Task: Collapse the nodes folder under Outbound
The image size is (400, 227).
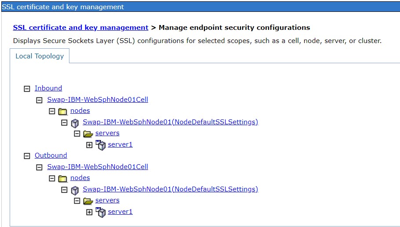Action: [52, 178]
